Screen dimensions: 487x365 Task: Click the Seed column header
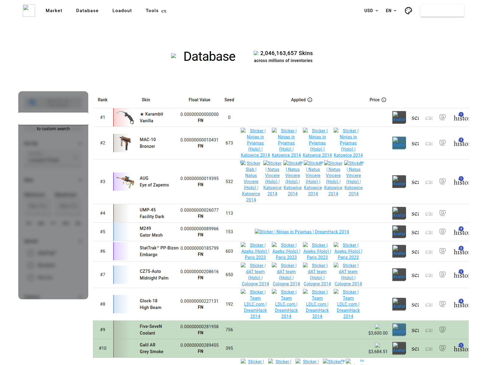tap(229, 100)
